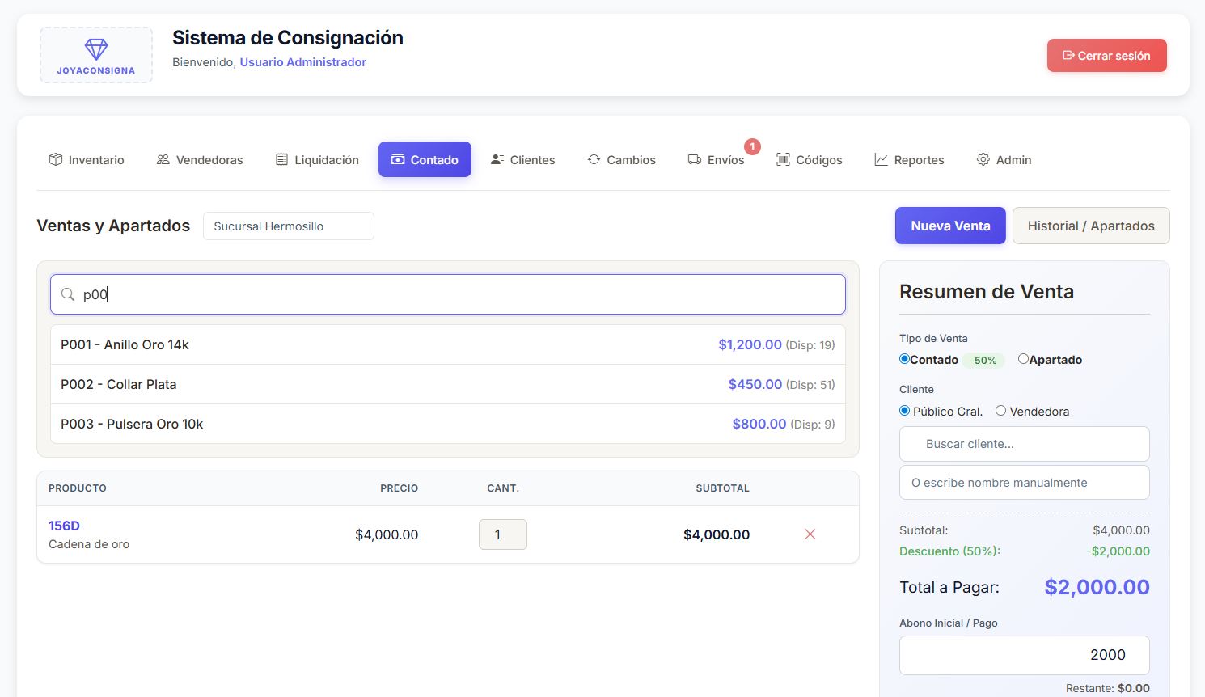The height and width of the screenshot is (697, 1205).
Task: Click the Inventario box icon
Action: (56, 159)
